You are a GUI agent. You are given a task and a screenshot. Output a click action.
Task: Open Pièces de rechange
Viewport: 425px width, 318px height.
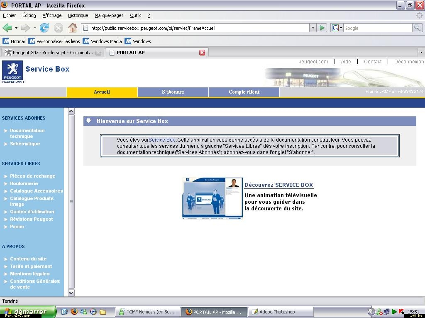coord(32,176)
